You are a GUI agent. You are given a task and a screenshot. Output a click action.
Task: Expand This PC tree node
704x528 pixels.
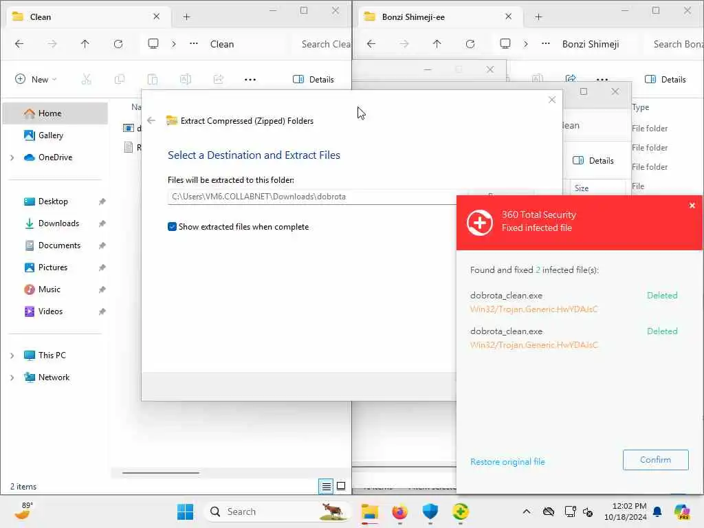pos(12,355)
